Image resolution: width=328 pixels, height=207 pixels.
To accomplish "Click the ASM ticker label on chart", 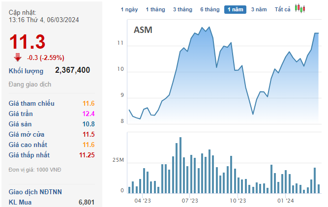I will (x=143, y=30).
